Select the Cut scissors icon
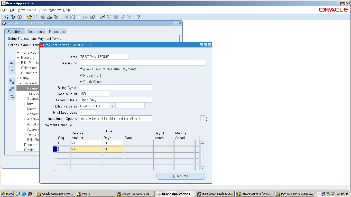This screenshot has height=197, width=351. tap(66, 17)
